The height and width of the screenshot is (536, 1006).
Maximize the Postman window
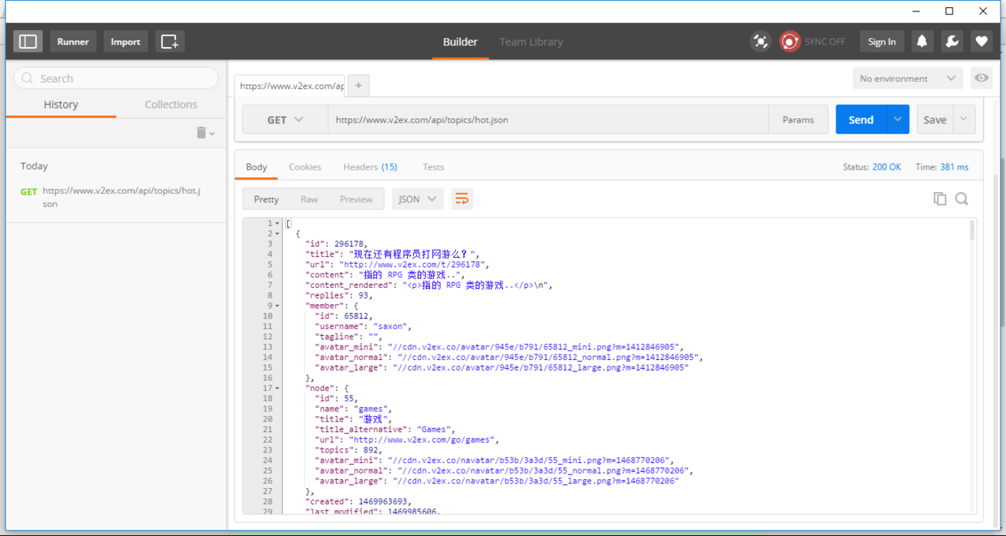[949, 11]
